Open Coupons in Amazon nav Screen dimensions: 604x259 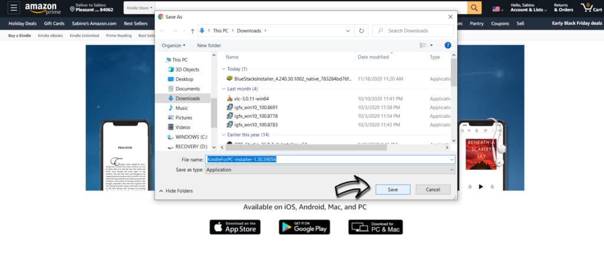pos(500,24)
